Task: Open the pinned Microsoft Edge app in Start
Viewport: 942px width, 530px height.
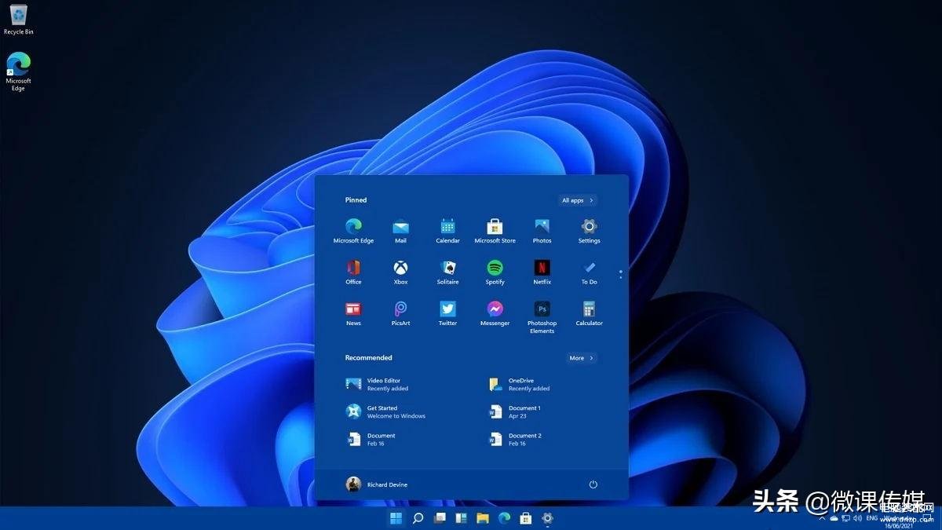Action: pos(353,231)
